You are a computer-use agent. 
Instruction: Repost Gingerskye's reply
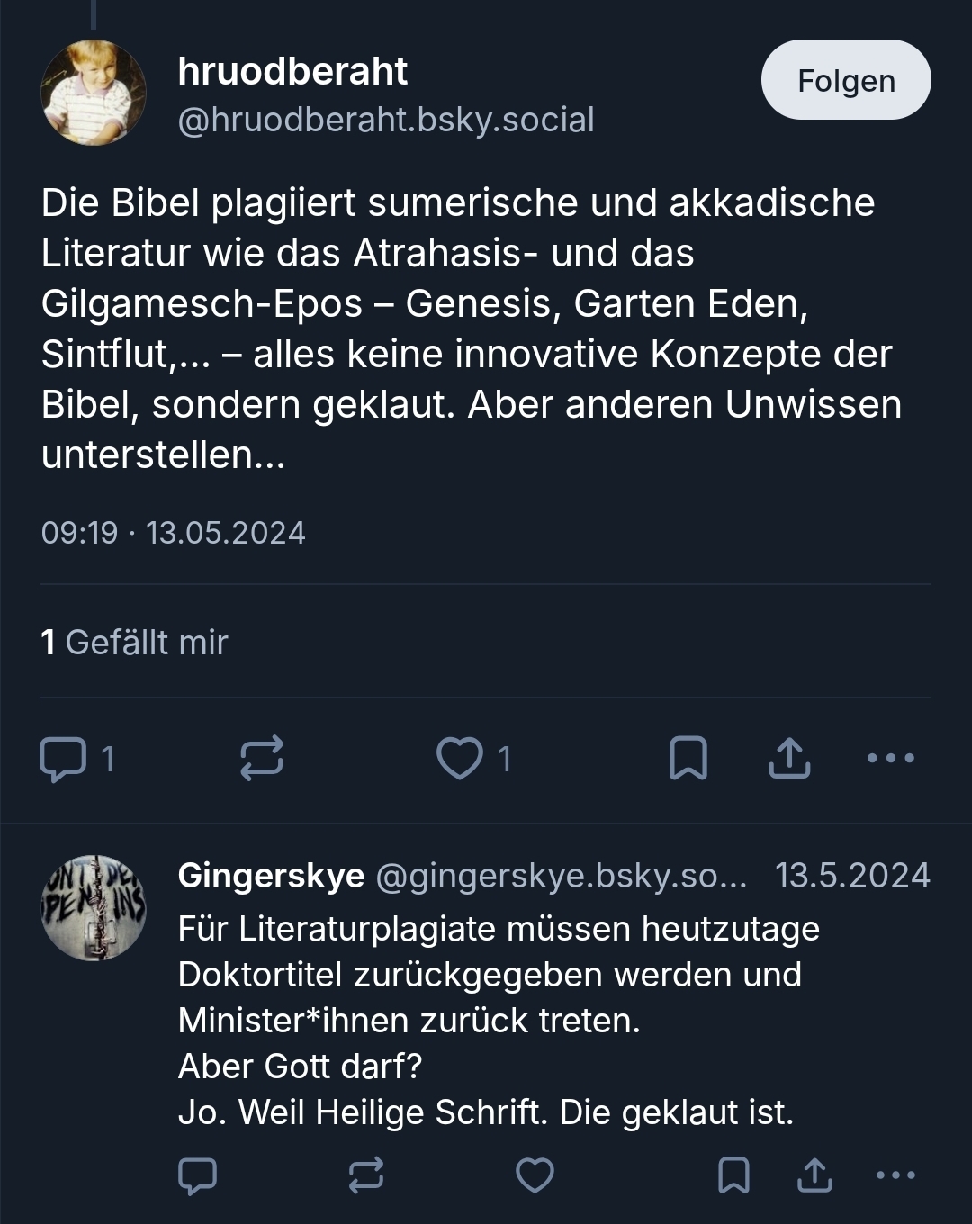(366, 1175)
